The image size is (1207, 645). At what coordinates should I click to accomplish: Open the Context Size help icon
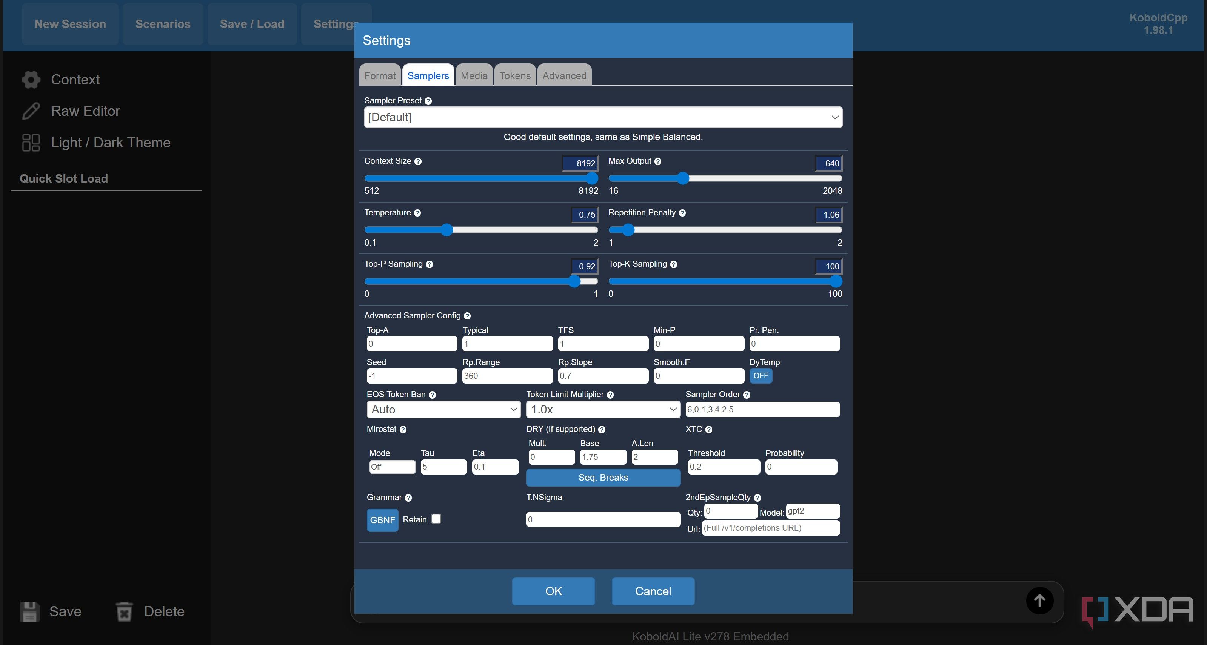pos(418,161)
